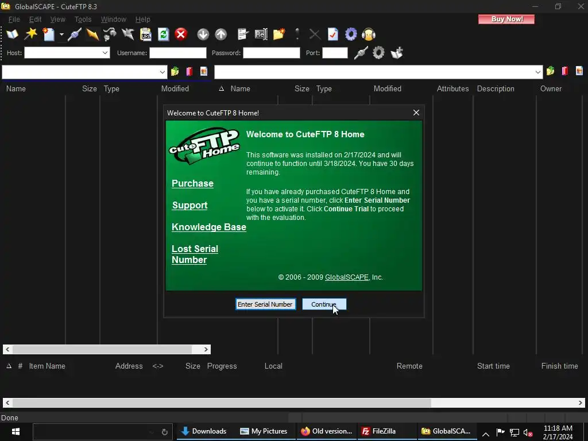Click queue pane scrollbar left arrow
Viewport: 588px width, 441px height.
(x=7, y=403)
